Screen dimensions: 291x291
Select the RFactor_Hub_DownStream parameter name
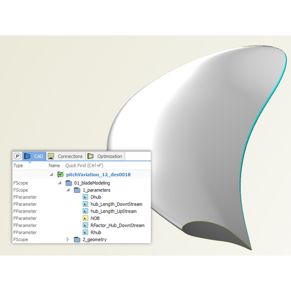click(117, 226)
